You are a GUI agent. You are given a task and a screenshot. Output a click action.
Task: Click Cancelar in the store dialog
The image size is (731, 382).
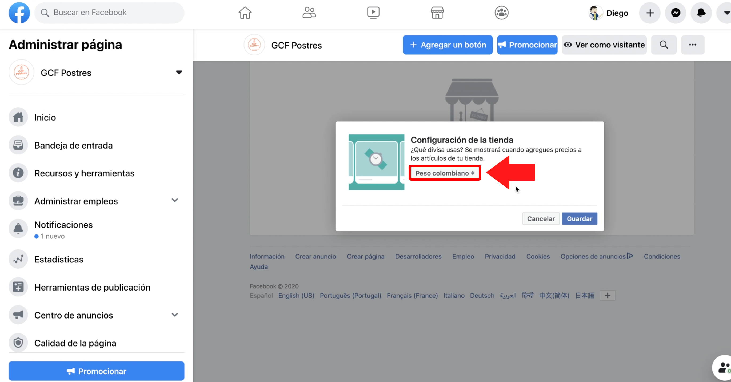541,218
